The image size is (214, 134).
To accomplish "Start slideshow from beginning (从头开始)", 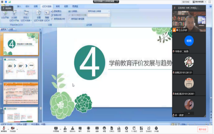I will click(x=5, y=15).
